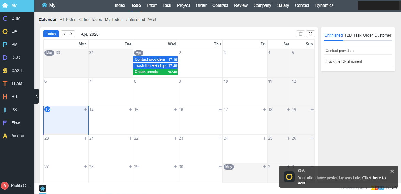The width and height of the screenshot is (401, 194).
Task: Open the DOC app in sidebar
Action: click(x=17, y=57)
